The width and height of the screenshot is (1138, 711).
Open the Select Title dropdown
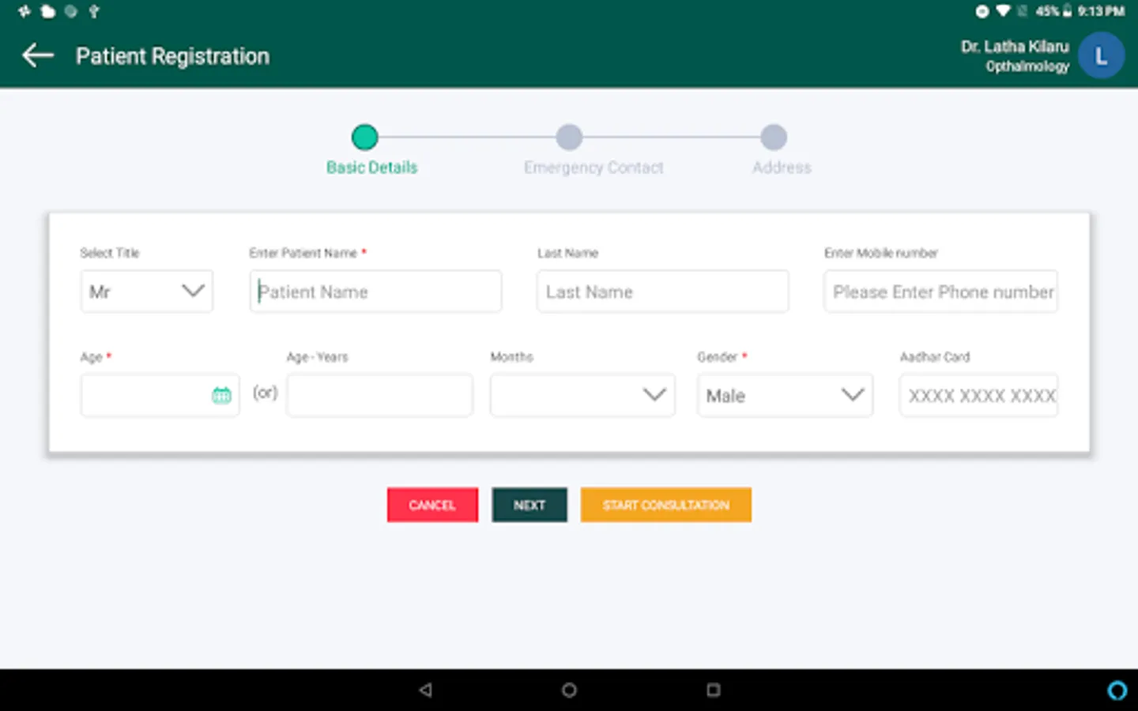pyautogui.click(x=147, y=292)
